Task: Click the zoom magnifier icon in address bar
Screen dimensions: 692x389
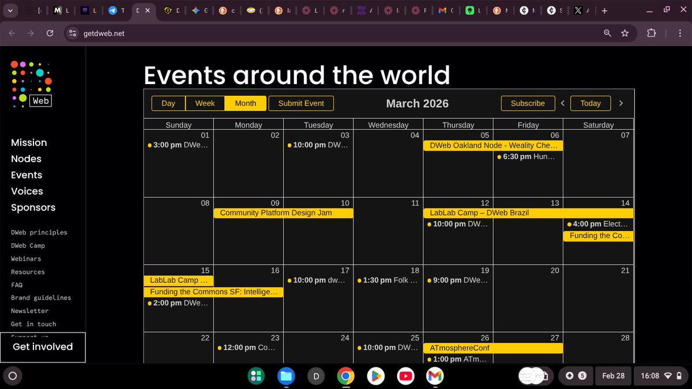Action: [x=607, y=33]
